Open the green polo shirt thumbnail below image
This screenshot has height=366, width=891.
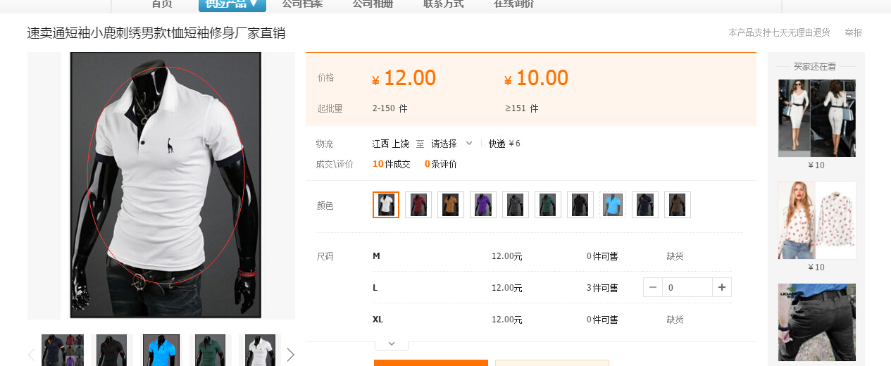point(210,350)
